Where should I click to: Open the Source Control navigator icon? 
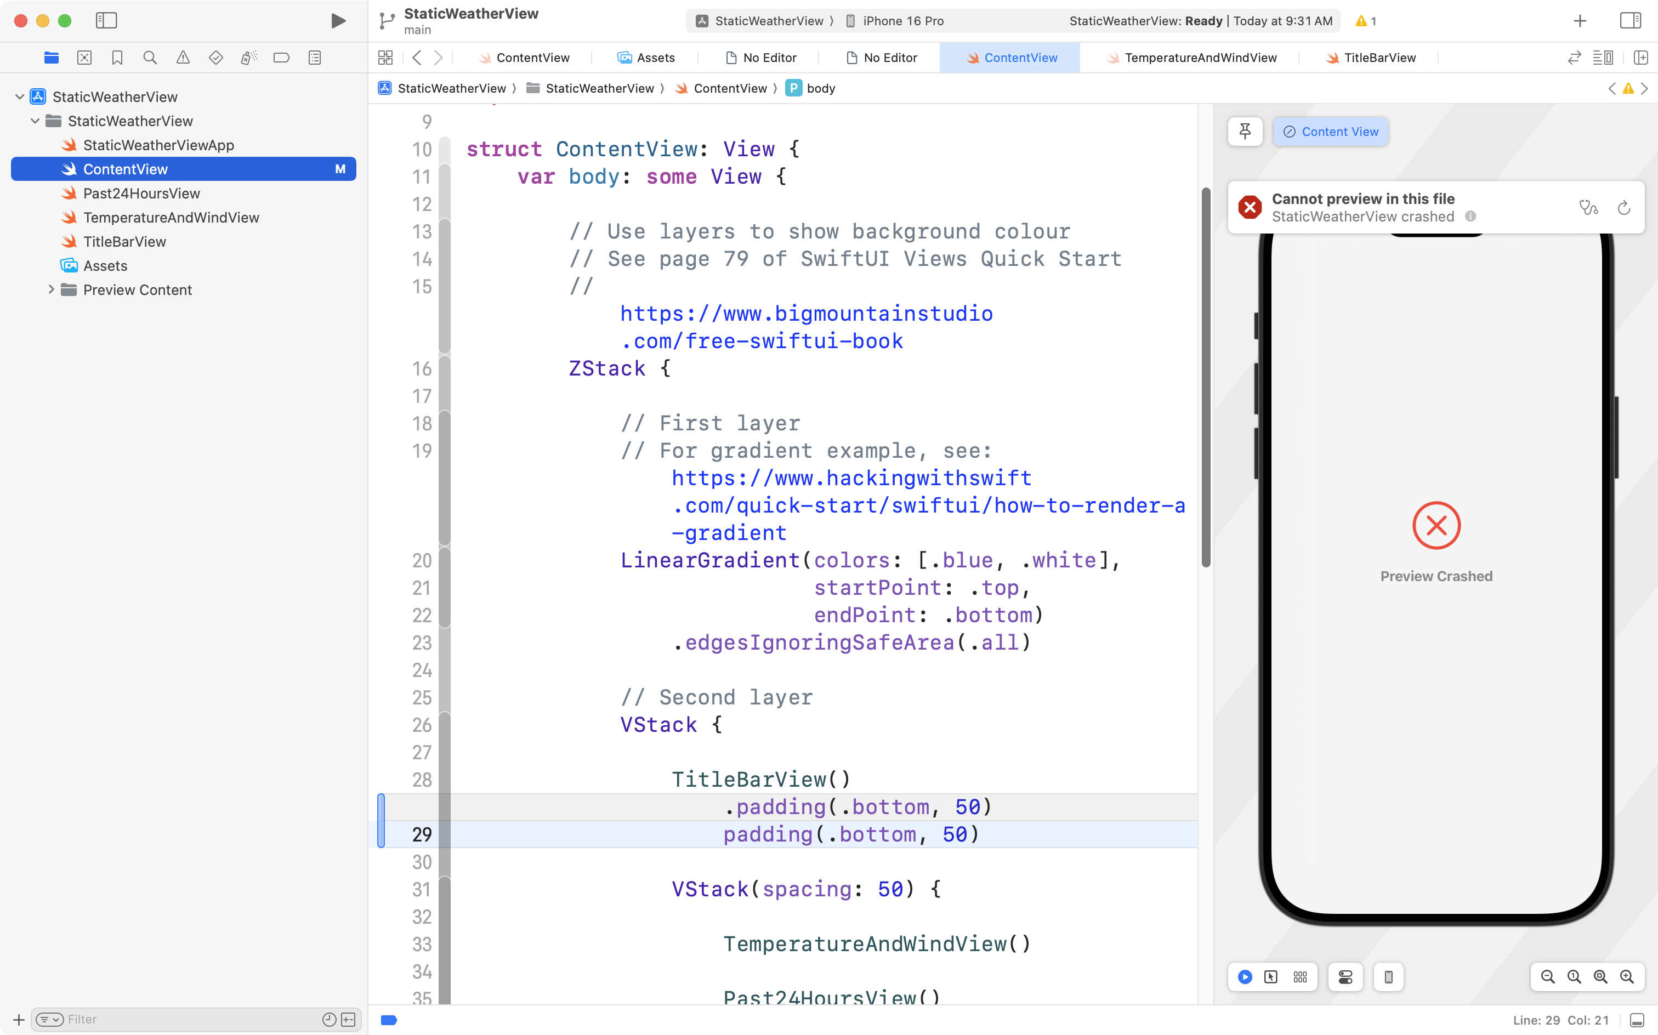coord(84,58)
